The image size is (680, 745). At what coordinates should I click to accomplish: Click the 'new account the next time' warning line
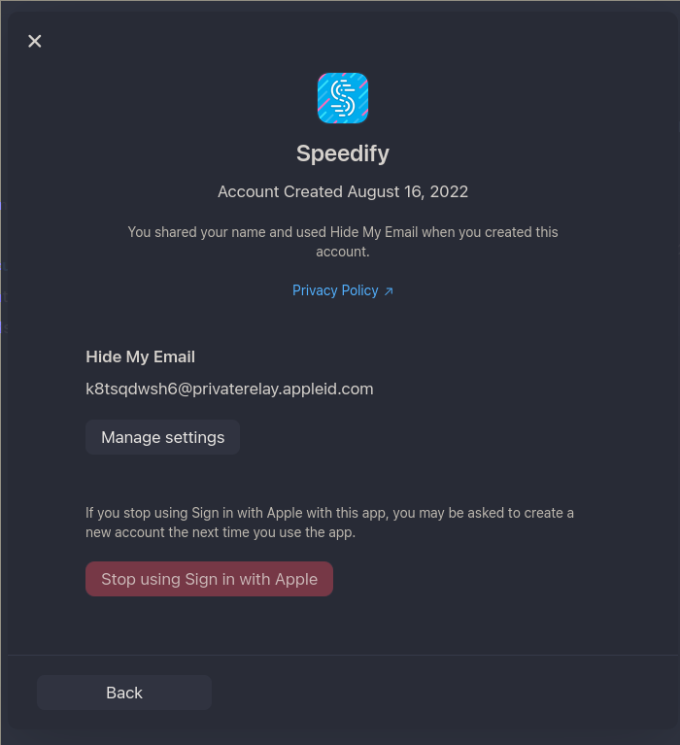pos(221,532)
